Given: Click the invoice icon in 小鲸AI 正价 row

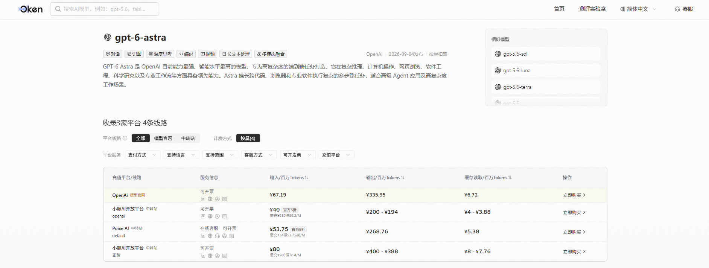Looking at the screenshot, I should pyautogui.click(x=224, y=256).
